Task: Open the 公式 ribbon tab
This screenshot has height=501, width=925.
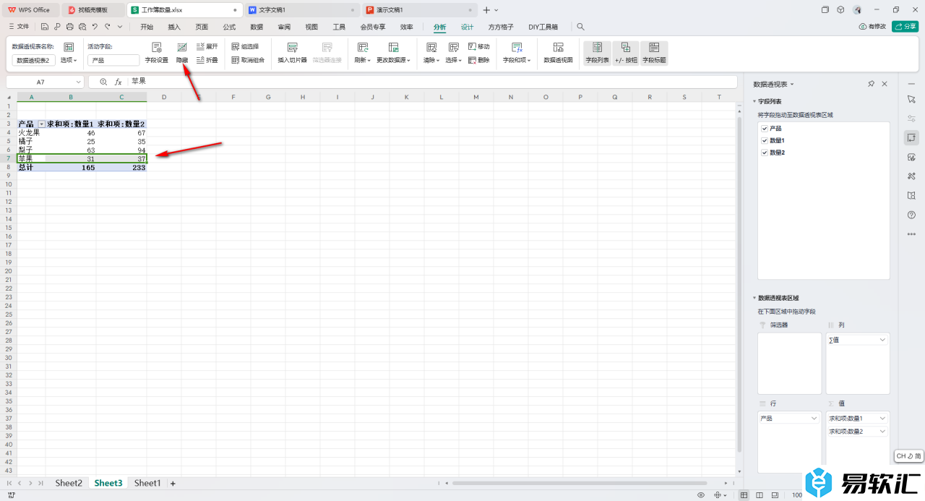Action: 229,27
